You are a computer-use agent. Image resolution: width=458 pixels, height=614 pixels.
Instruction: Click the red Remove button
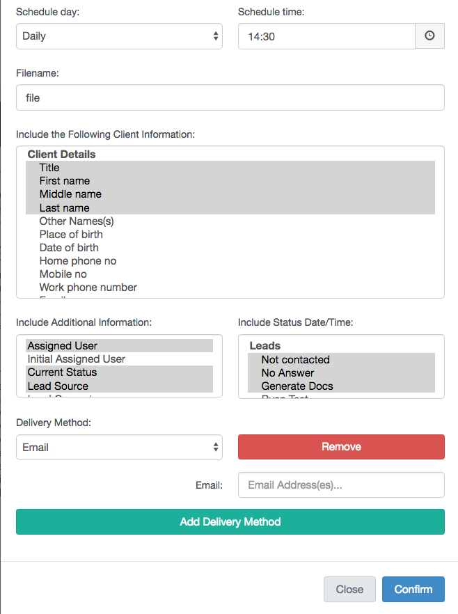(341, 447)
